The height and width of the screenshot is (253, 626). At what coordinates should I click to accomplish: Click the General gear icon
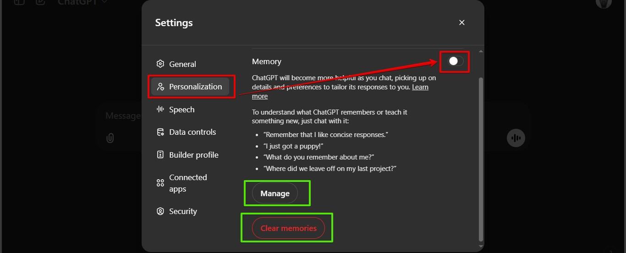click(x=160, y=64)
